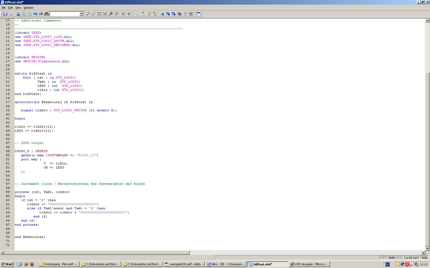Click the fourth text-block formatting icon
Screen dimensions: 430x268
[155, 14]
